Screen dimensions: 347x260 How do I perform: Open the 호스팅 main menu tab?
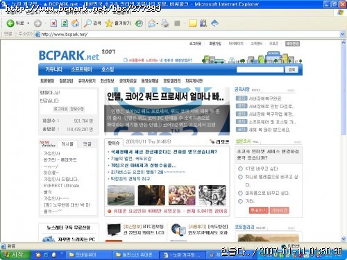[108, 69]
